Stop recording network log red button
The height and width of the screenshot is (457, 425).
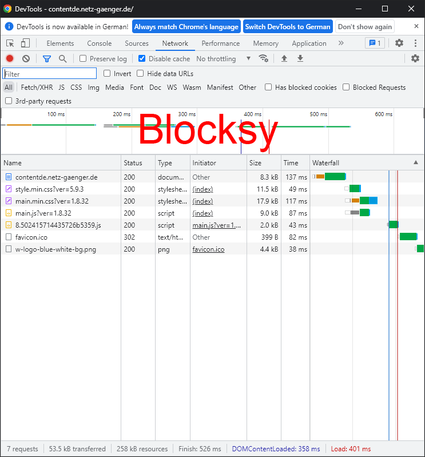(10, 58)
